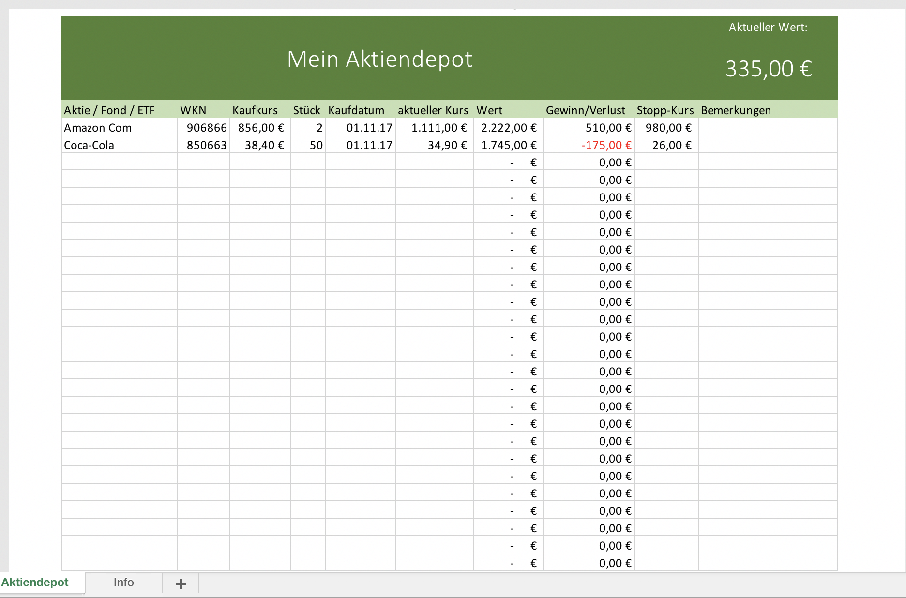This screenshot has height=598, width=906.
Task: Click the Aktueller Wert label
Action: 768,28
